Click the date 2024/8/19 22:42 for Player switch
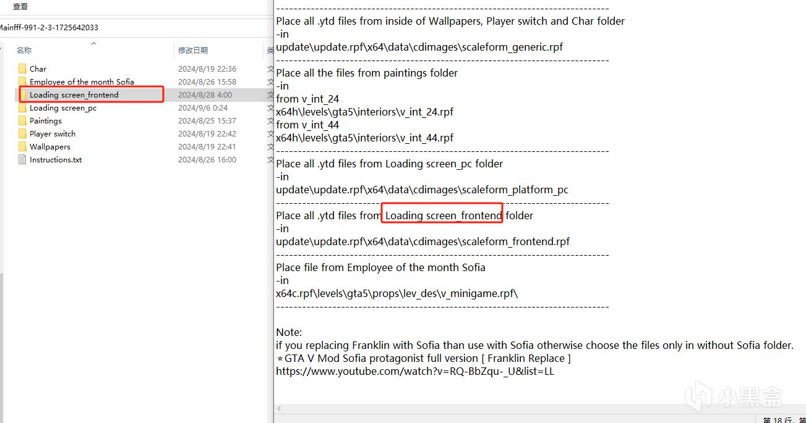Screen dimensions: 806x423 [x=207, y=133]
